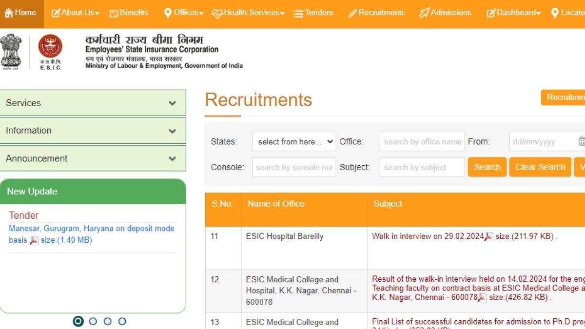Viewport: 585px width, 329px height.
Task: Expand the Services panel
Action: coord(93,103)
